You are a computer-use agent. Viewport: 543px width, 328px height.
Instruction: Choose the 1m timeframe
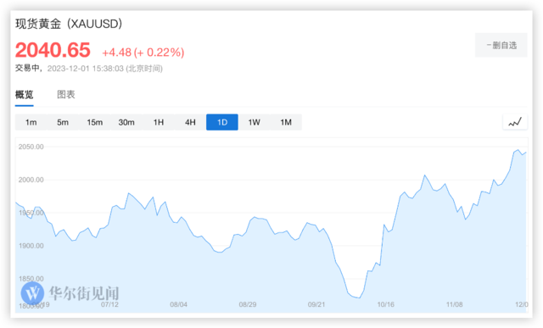[x=31, y=122]
